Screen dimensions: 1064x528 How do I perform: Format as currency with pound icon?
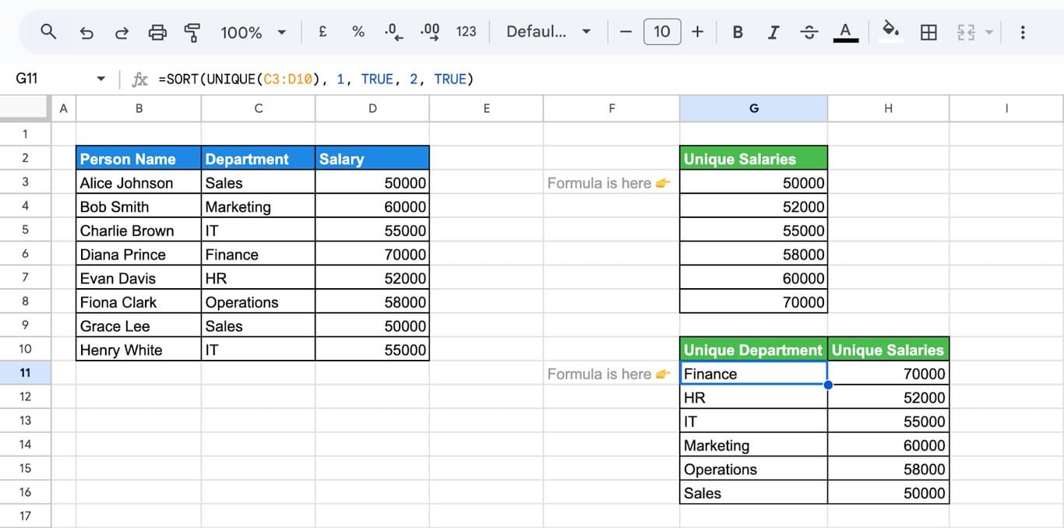(x=322, y=32)
